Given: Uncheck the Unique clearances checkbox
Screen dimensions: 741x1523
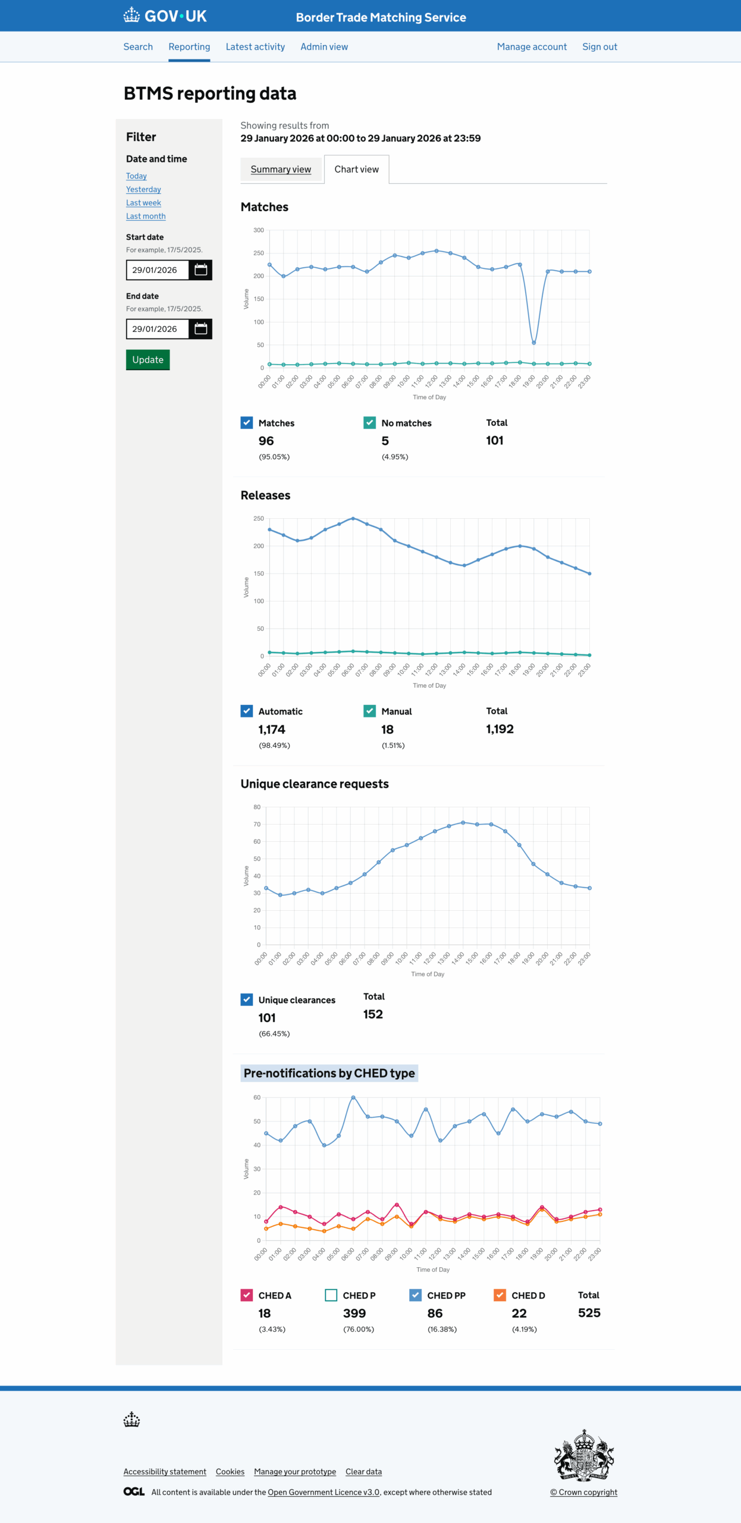Looking at the screenshot, I should [247, 999].
